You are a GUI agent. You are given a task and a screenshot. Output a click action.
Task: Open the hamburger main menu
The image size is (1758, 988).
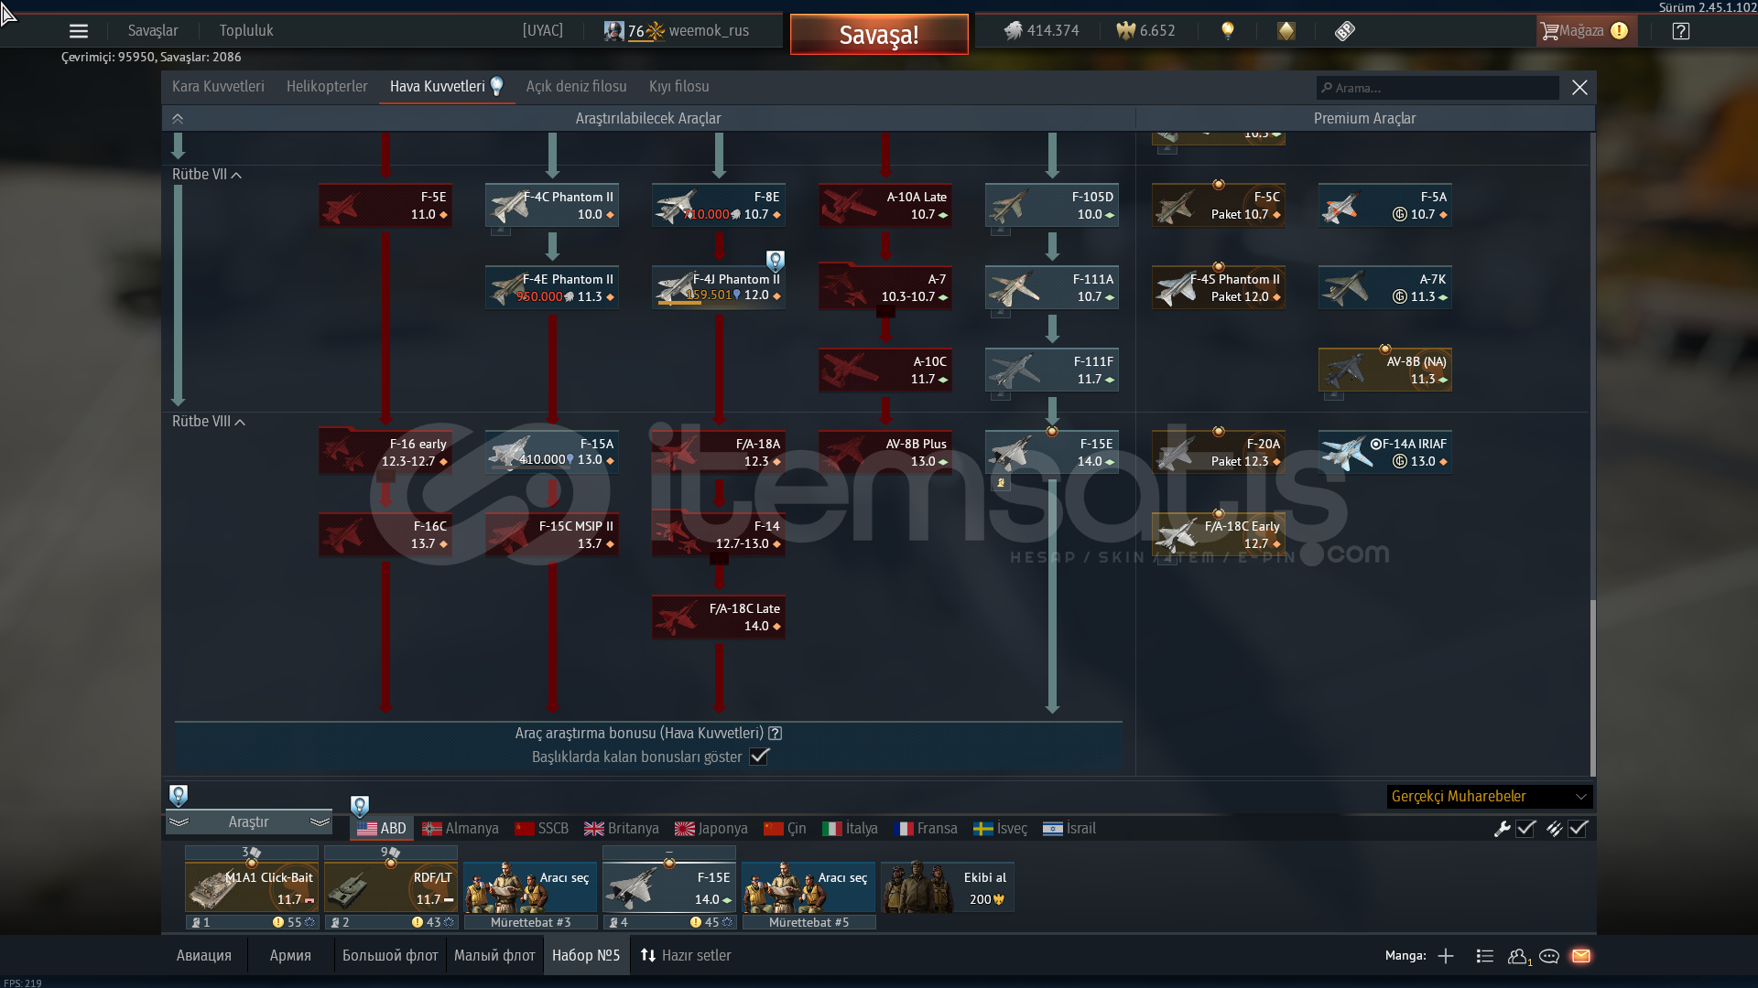79,31
